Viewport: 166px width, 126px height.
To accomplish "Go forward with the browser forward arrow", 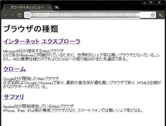I will point(13,15).
